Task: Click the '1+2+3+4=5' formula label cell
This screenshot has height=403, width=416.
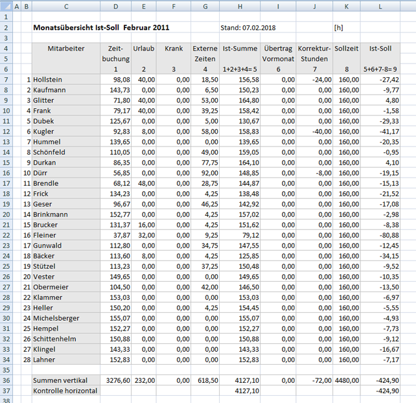Action: click(x=240, y=69)
